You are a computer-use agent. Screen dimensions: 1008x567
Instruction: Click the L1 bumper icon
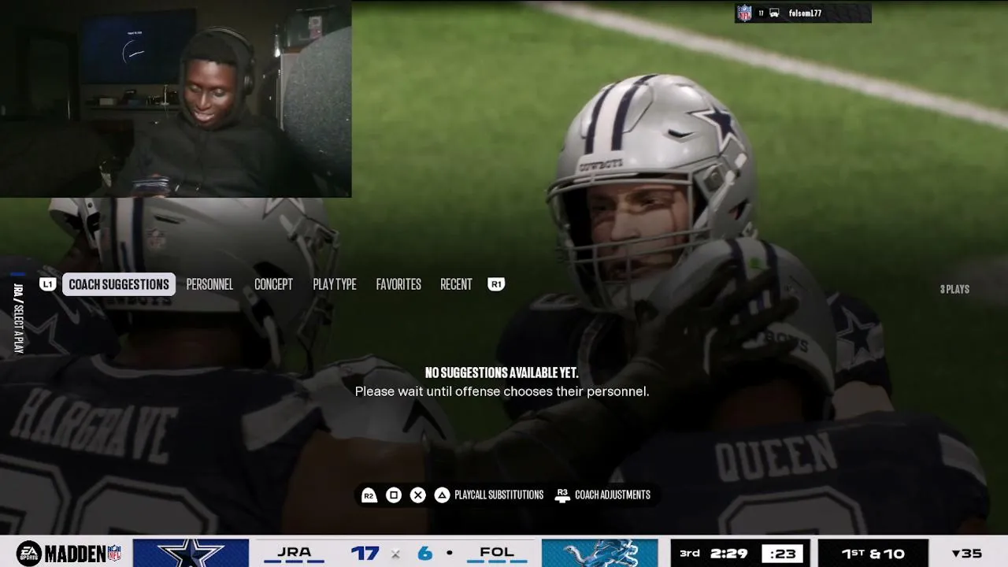click(48, 284)
